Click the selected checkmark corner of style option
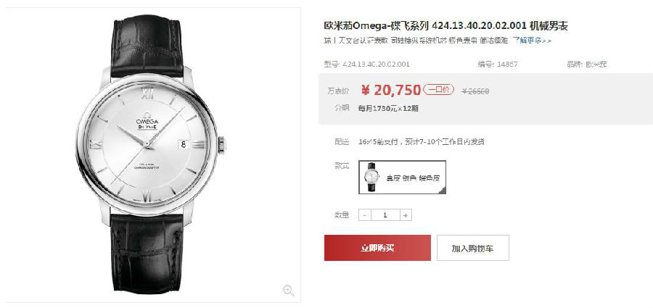The width and height of the screenshot is (653, 308). [443, 191]
